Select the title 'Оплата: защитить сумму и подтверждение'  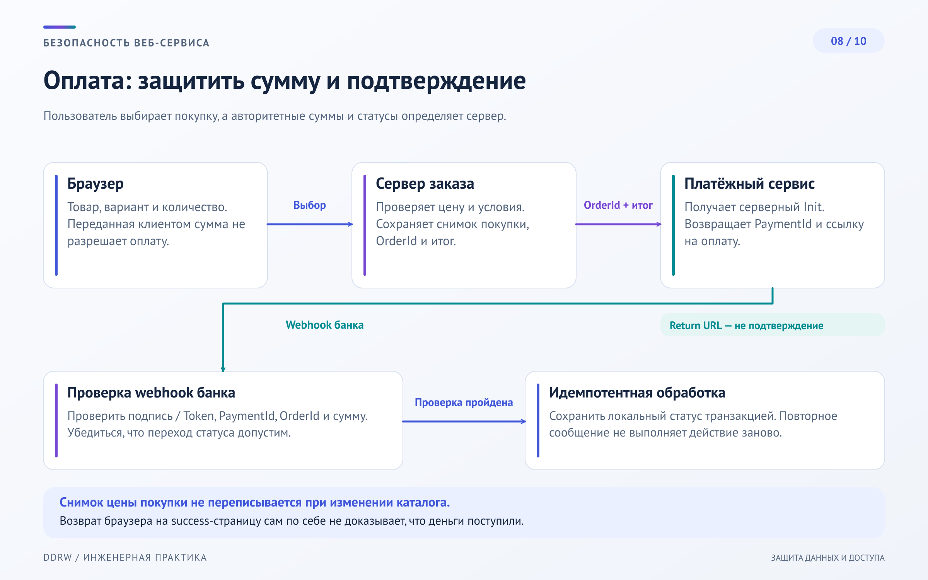[285, 81]
